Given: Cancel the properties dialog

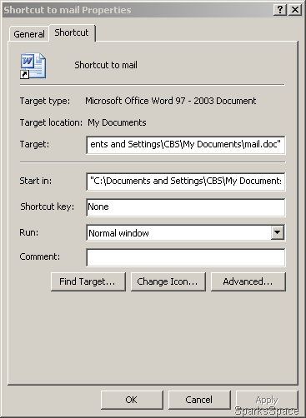Looking at the screenshot, I should click(x=199, y=400).
